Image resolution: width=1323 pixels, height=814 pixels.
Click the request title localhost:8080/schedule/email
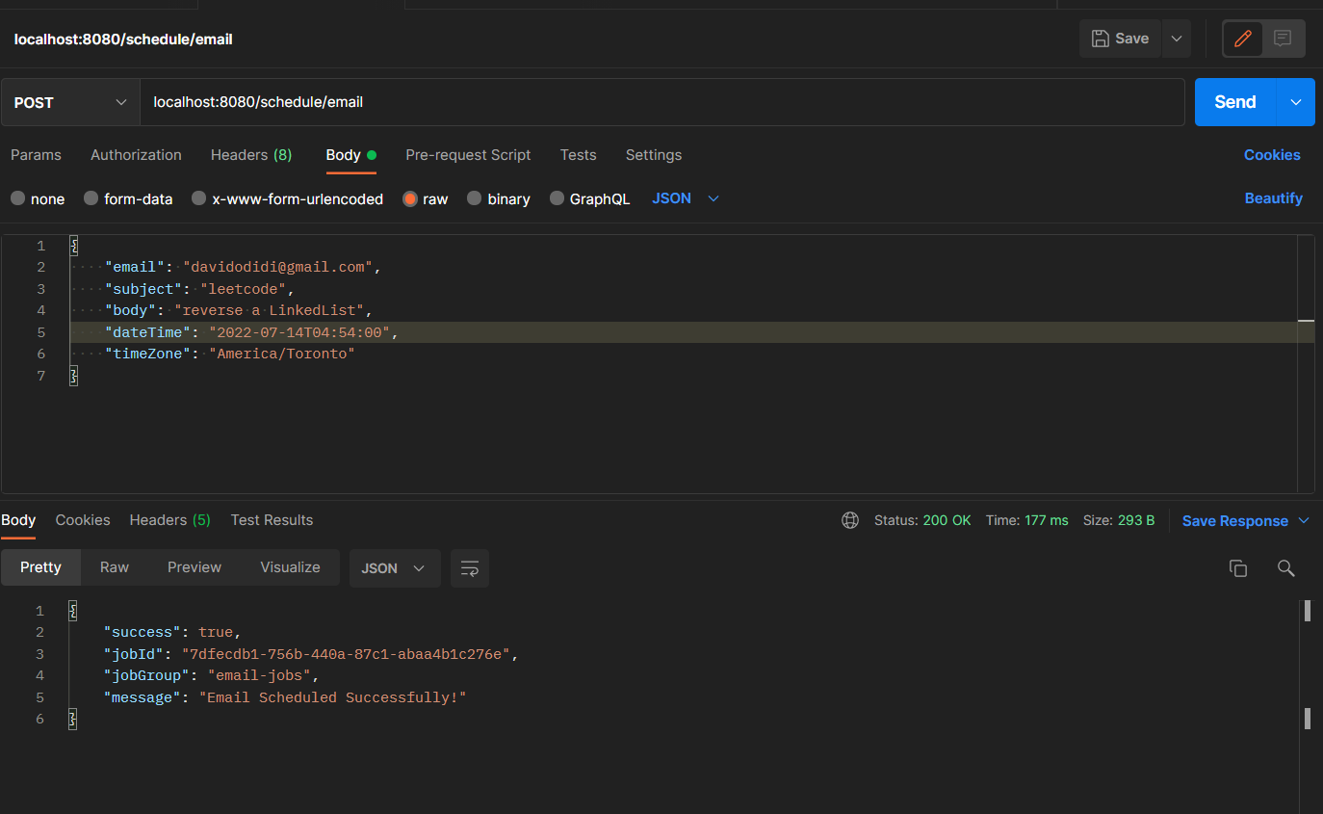click(x=123, y=39)
